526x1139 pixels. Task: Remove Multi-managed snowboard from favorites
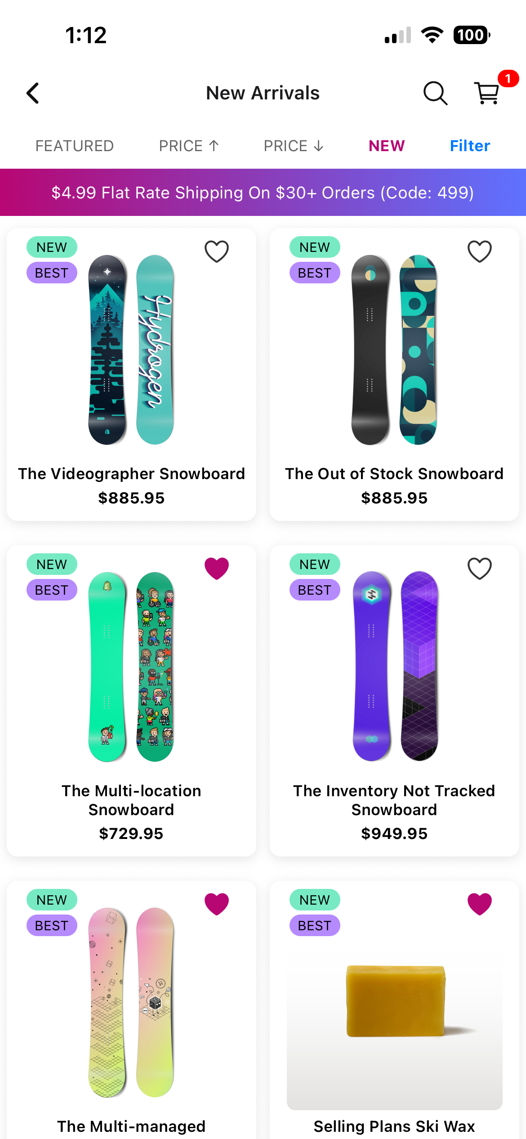tap(217, 904)
